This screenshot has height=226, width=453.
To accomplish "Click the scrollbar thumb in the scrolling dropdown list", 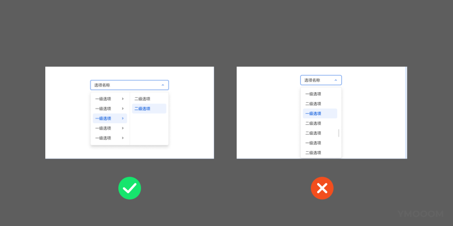I will pos(338,133).
